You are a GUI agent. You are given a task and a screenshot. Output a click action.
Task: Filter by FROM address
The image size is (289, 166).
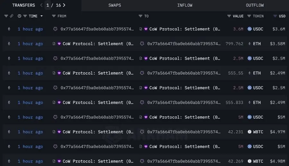pyautogui.click(x=54, y=16)
